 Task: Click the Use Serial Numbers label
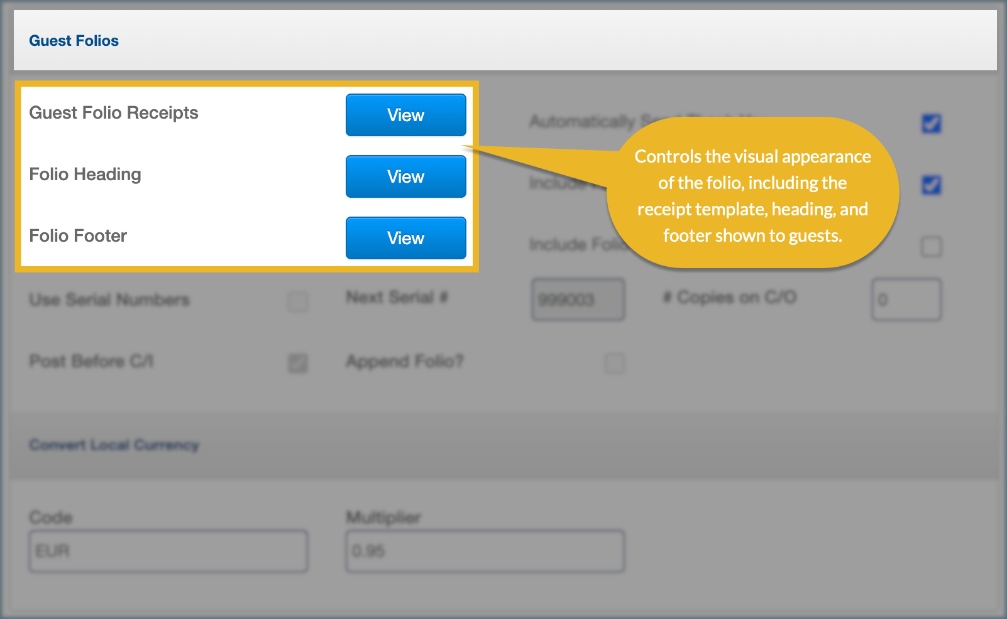tap(109, 299)
